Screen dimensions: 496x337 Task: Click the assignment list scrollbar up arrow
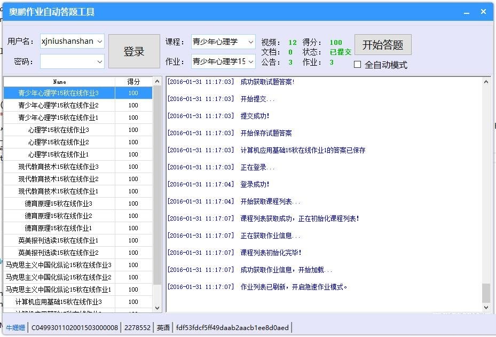coord(157,82)
